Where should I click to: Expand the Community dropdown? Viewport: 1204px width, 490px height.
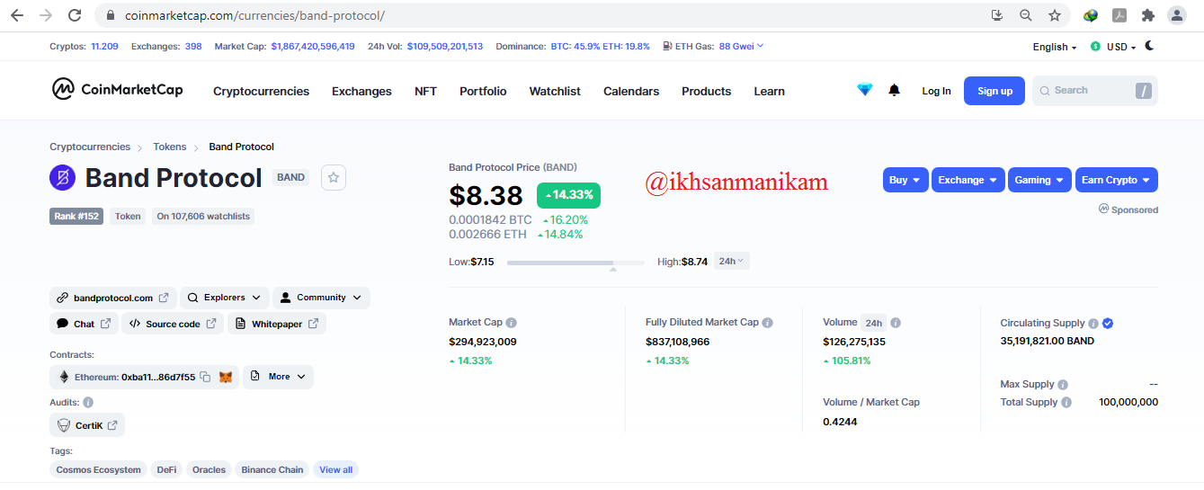tap(321, 298)
